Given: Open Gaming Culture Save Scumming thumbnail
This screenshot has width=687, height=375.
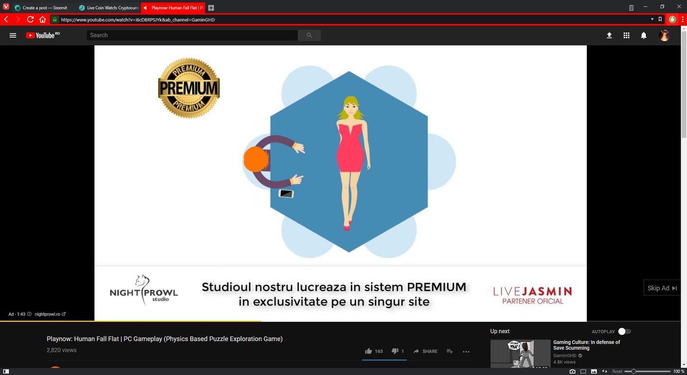Looking at the screenshot, I should point(520,353).
